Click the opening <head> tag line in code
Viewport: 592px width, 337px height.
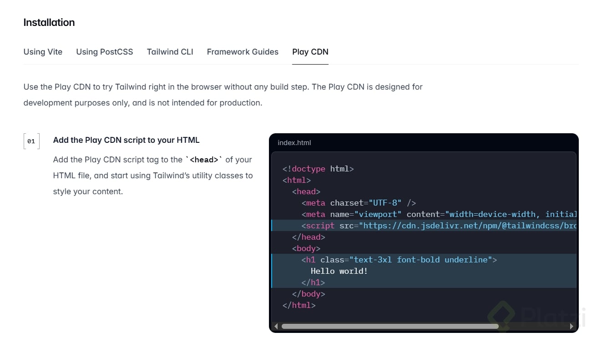click(306, 191)
